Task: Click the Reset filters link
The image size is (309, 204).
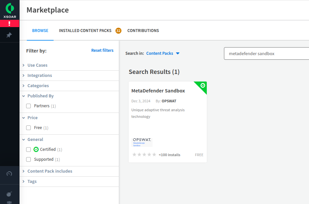Action: pos(102,51)
